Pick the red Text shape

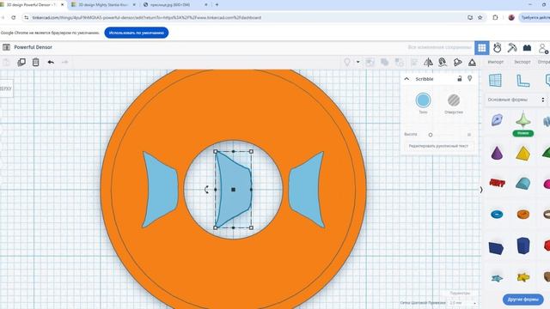[497, 183]
